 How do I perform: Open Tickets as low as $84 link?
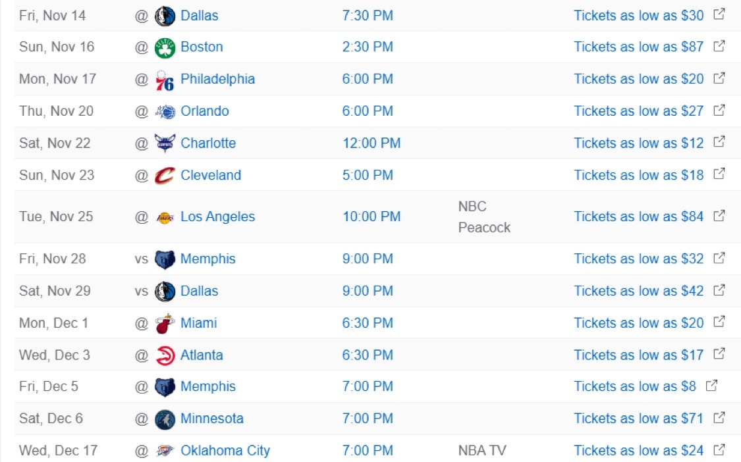coord(638,217)
